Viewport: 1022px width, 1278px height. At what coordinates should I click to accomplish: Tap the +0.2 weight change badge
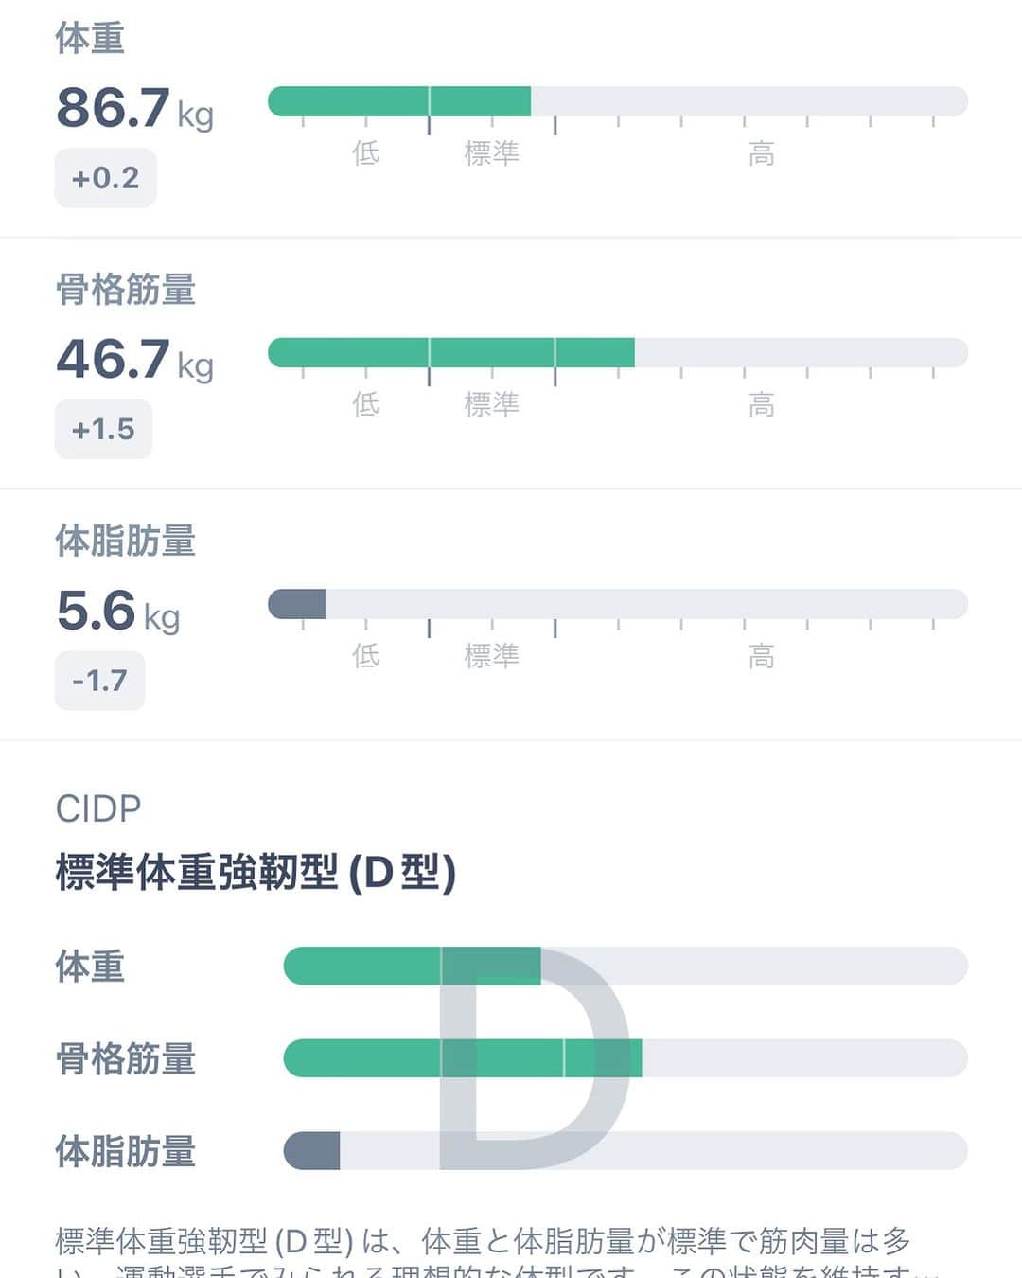pos(105,178)
